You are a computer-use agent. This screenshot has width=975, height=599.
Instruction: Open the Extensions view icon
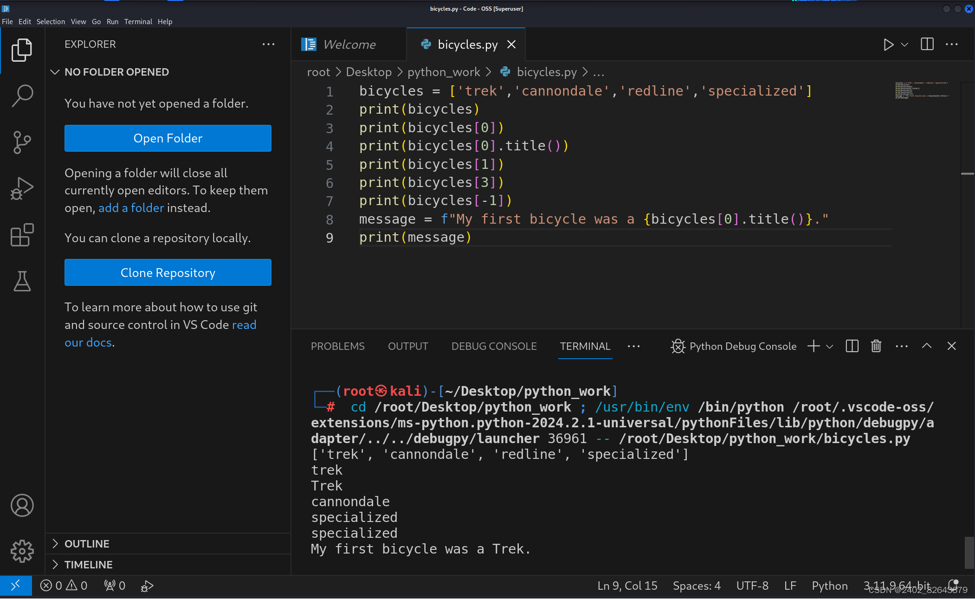22,235
